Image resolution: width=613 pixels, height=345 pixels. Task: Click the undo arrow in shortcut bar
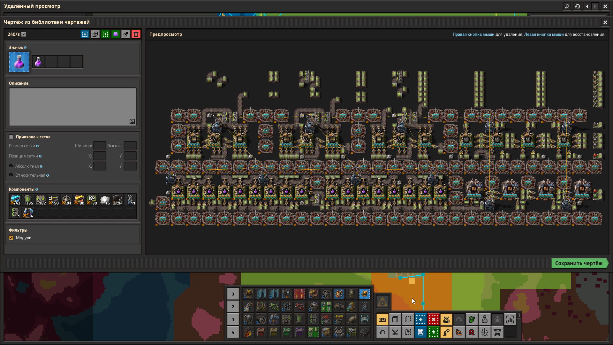[x=382, y=332]
